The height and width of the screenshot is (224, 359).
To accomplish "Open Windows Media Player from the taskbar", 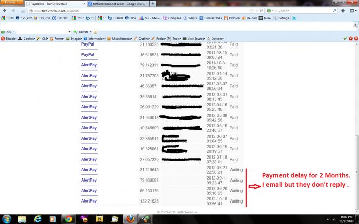I will pos(53,219).
